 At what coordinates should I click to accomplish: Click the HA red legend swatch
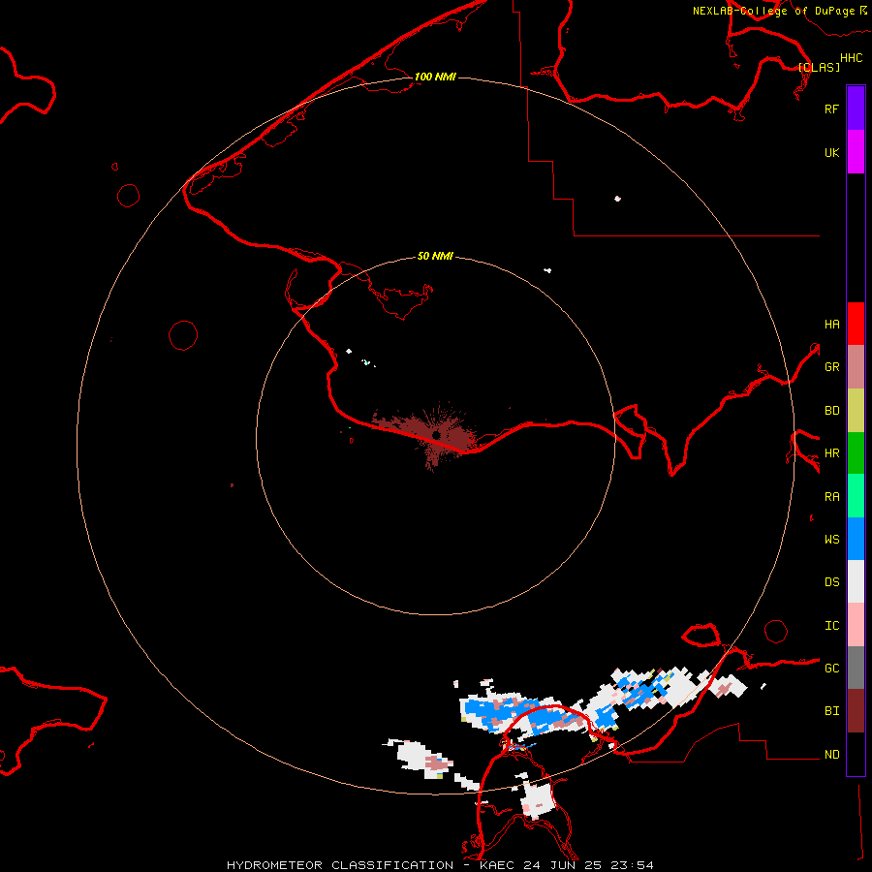856,324
